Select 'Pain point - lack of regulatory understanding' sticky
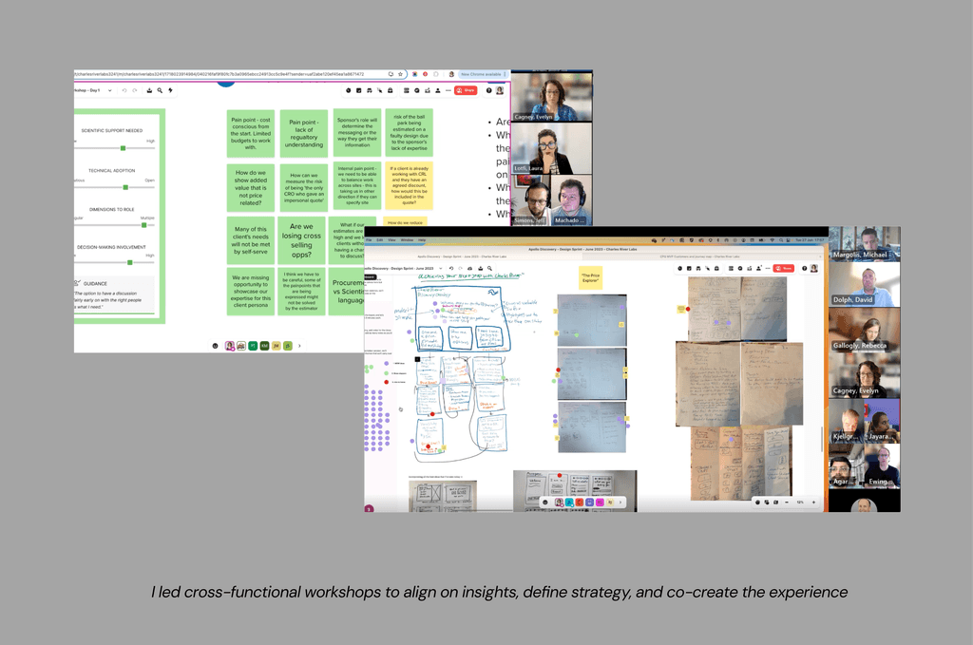Screen dimensions: 973x645 click(x=303, y=133)
